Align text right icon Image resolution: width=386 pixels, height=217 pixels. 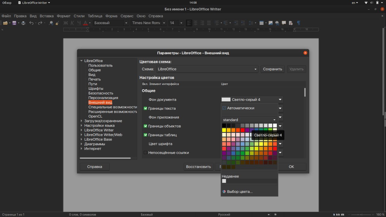pyautogui.click(x=202, y=23)
